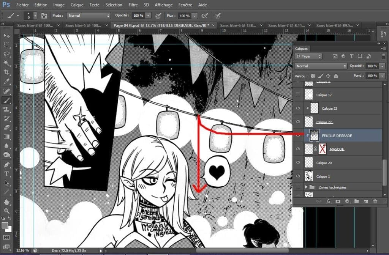Select the Healing Brush tool
This screenshot has width=389, height=255.
click(x=6, y=91)
